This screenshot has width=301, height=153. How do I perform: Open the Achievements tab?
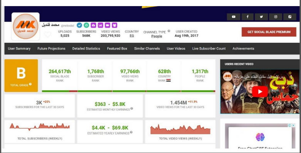(x=243, y=49)
